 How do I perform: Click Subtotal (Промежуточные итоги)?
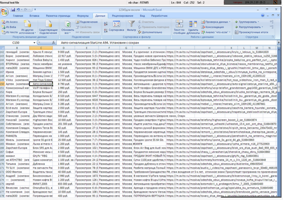[x=251, y=32]
